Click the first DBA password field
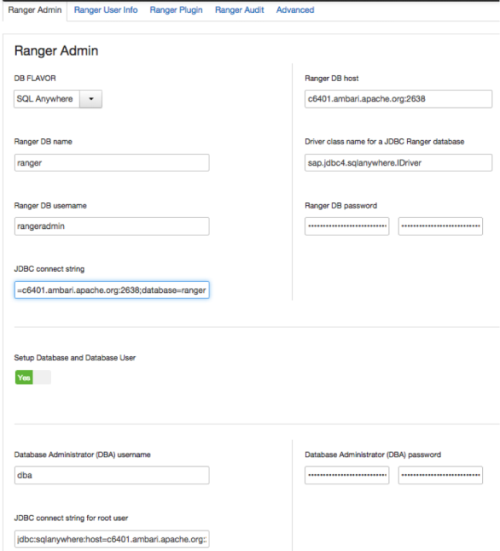Viewport: 500px width, 551px height. 346,475
